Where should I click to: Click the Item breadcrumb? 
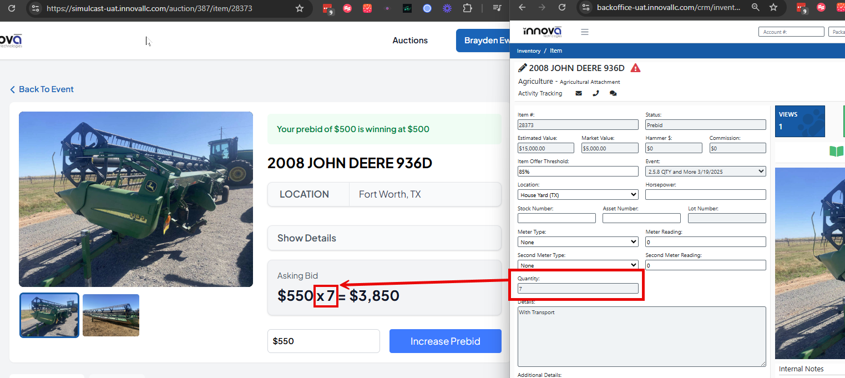(556, 51)
